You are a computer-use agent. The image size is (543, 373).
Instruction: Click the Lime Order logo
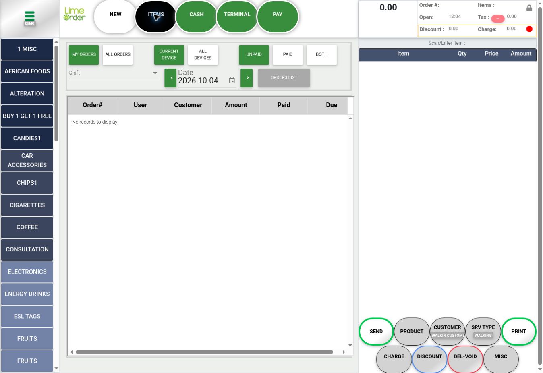coord(75,14)
